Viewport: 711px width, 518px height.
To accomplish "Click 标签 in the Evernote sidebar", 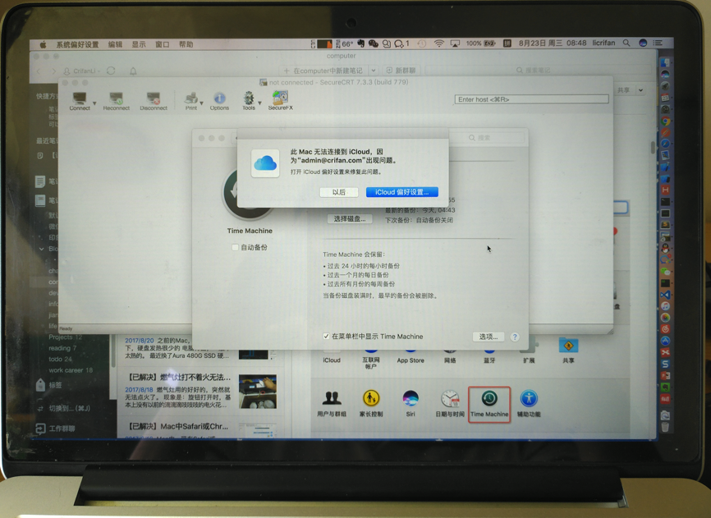I will (x=55, y=385).
